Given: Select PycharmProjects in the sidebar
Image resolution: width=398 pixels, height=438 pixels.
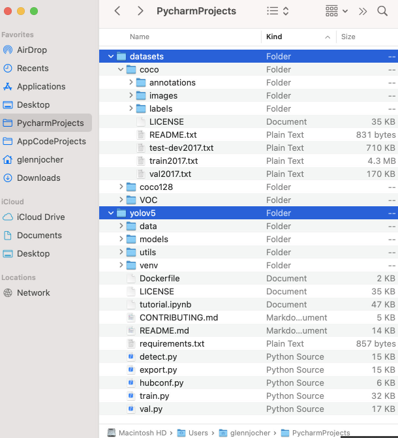Looking at the screenshot, I should coord(46,123).
